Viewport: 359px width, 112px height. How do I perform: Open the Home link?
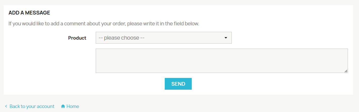(x=73, y=106)
